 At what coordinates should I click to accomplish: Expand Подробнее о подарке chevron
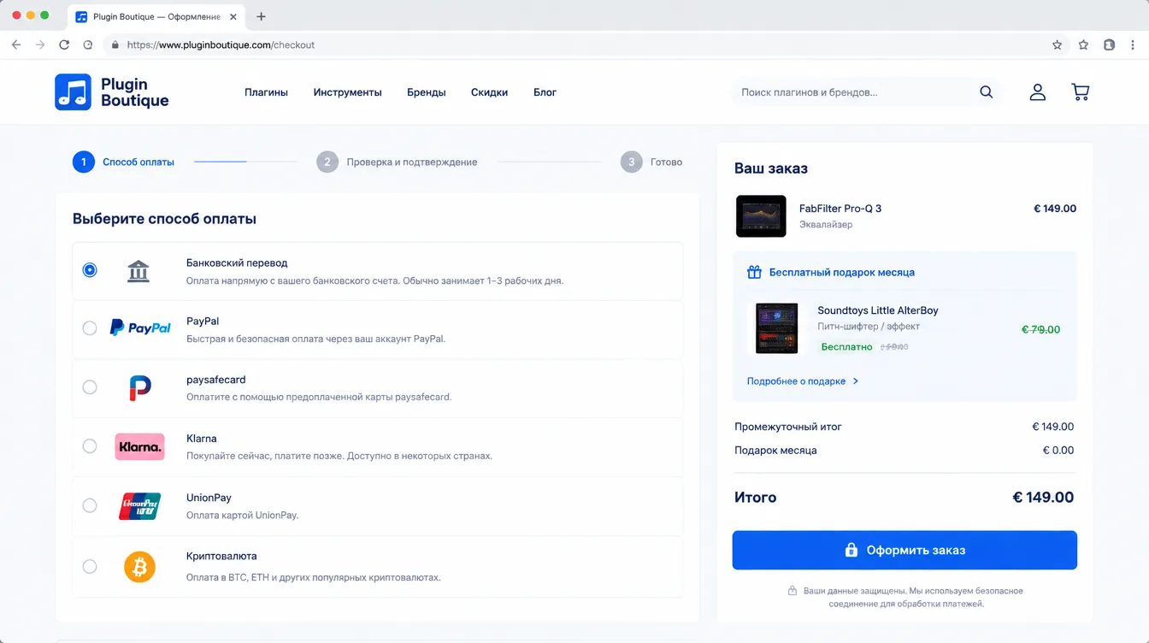click(856, 381)
